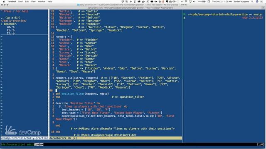Screen dimensions: 266x149
Task: Open 21.rb in the file tree
Action: [10, 30]
